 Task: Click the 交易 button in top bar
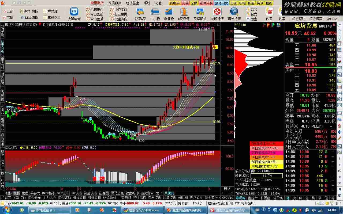tap(185, 3)
